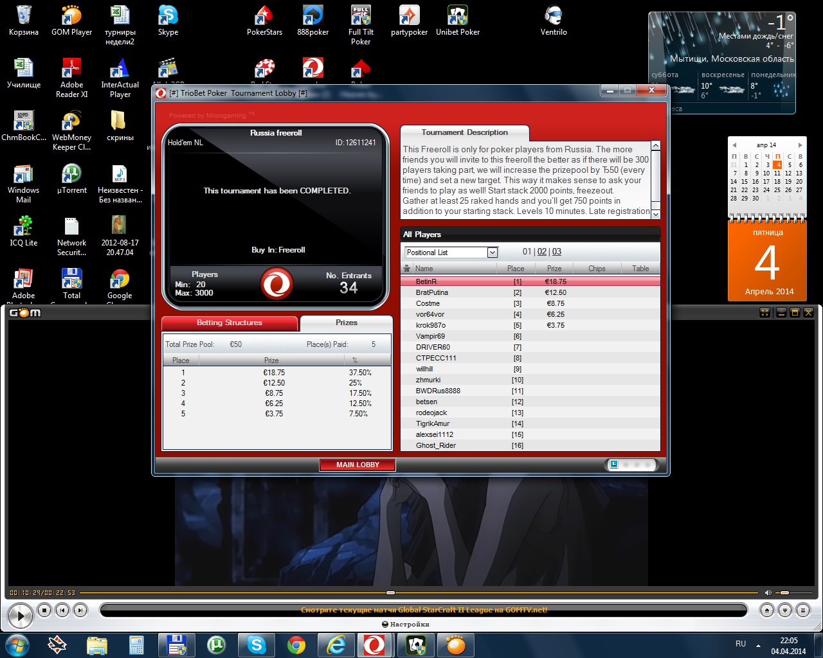The width and height of the screenshot is (823, 658).
Task: Click the MAIN LOBBY button
Action: [x=357, y=465]
